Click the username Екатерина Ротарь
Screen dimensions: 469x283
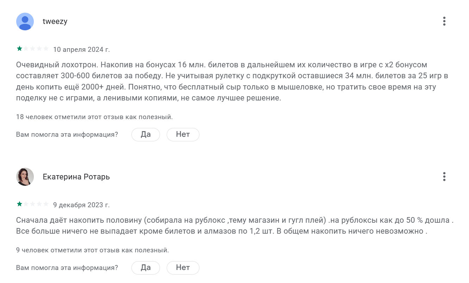tap(76, 177)
